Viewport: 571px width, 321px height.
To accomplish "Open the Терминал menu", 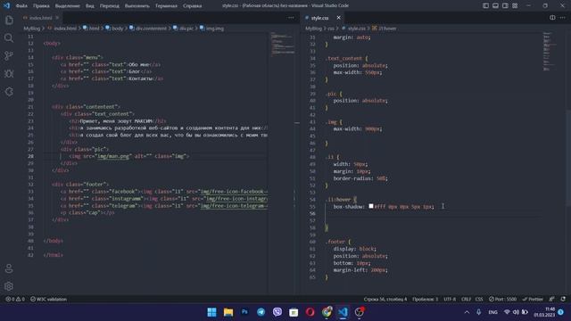I will tap(166, 6).
